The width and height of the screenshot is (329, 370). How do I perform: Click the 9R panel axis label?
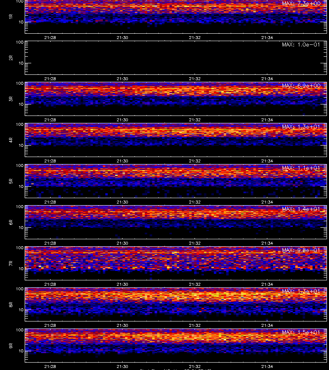click(11, 345)
